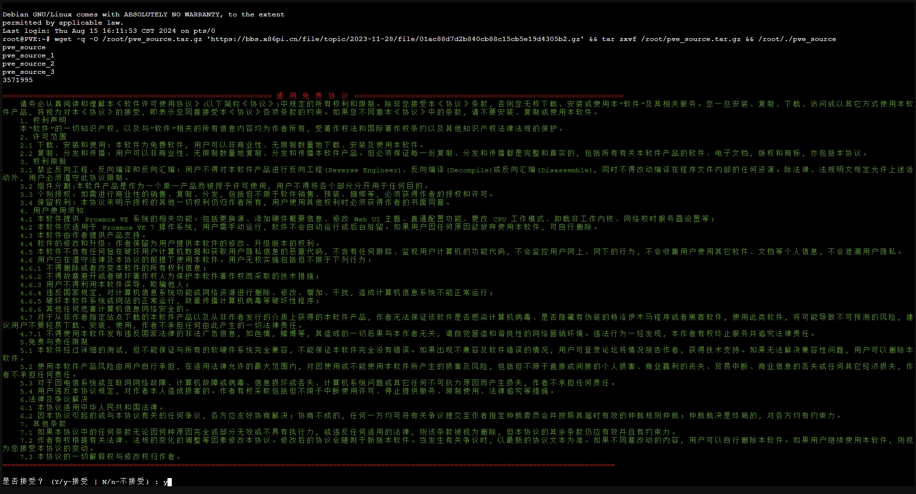Viewport: 916px width, 494px height.
Task: Click clause '4.6.6 其他任何危害' line
Action: (105, 309)
